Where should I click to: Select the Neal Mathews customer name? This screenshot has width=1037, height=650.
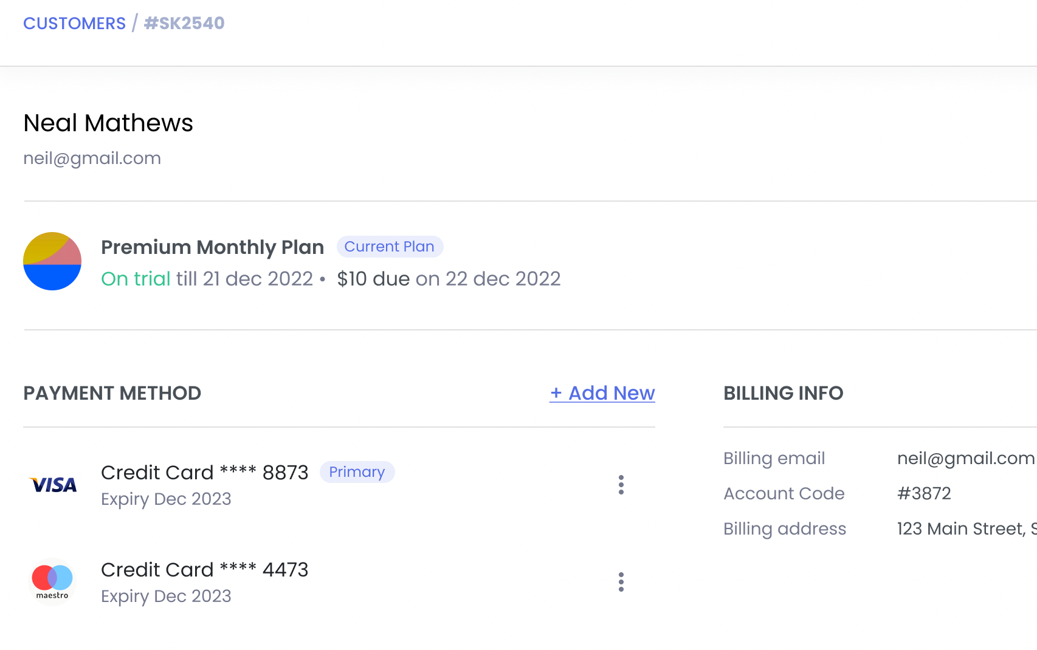coord(108,123)
